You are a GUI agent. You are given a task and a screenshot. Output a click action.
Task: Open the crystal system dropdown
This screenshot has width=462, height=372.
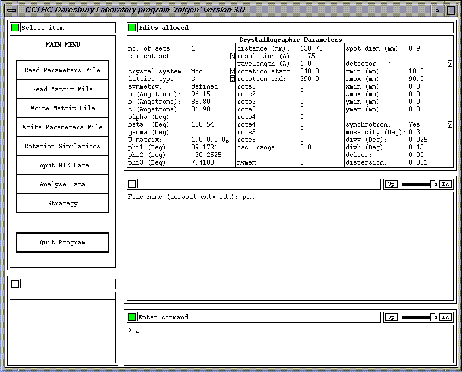pyautogui.click(x=233, y=71)
